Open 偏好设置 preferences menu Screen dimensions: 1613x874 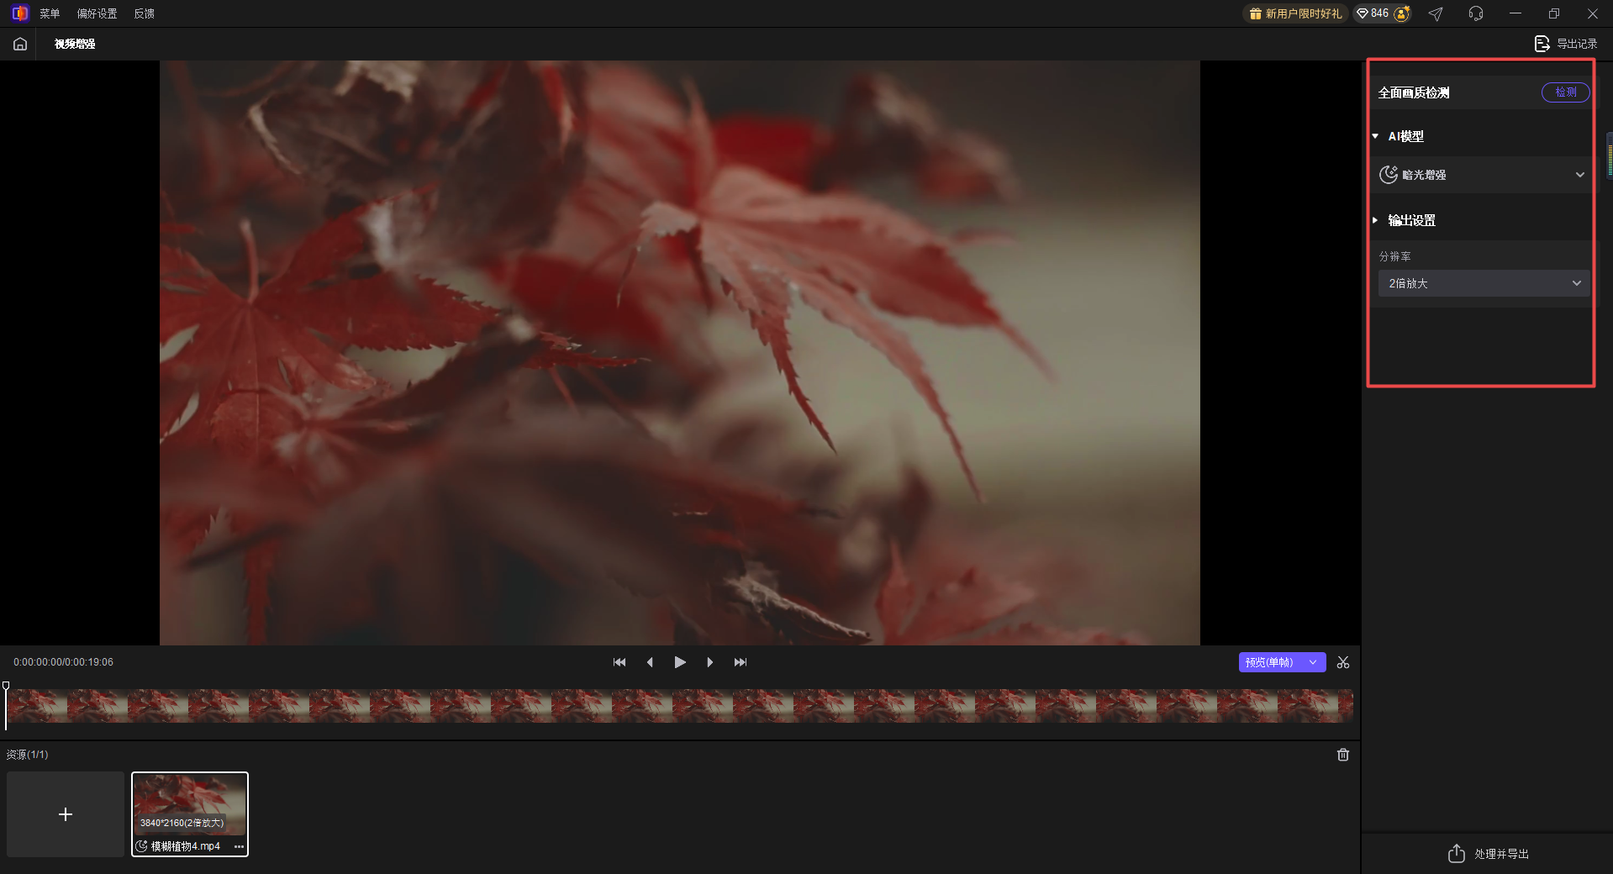[x=97, y=13]
